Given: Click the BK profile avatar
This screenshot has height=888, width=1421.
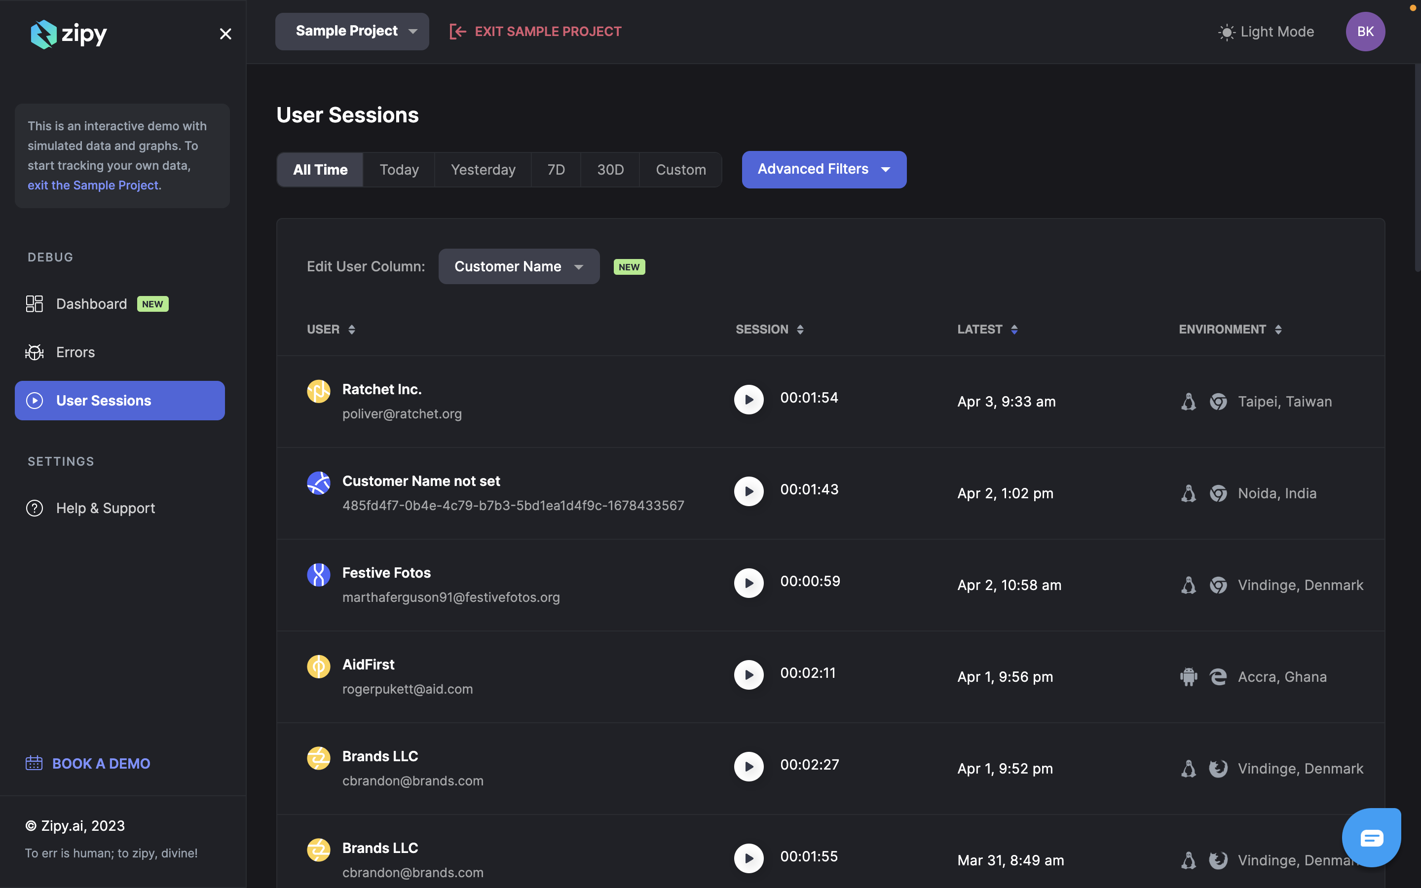Looking at the screenshot, I should click(x=1365, y=32).
